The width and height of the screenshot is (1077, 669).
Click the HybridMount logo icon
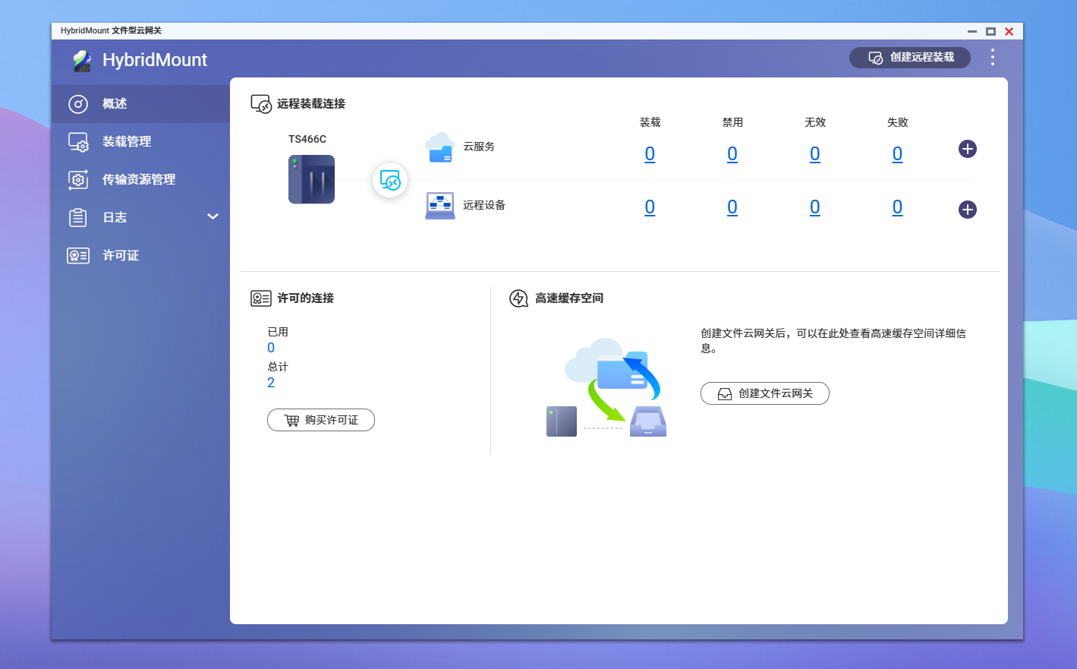click(x=81, y=61)
